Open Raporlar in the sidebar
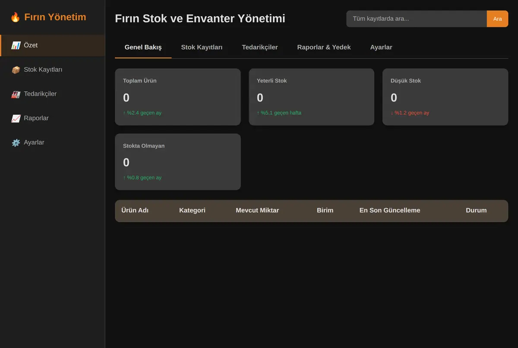 [52, 118]
